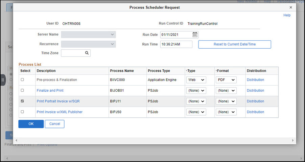
Task: Close the Process Scheduler Request dialog
Action: pyautogui.click(x=291, y=7)
